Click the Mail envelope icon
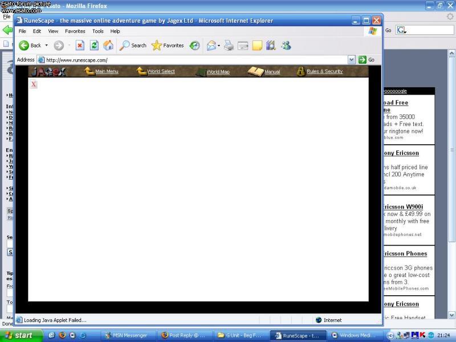This screenshot has width=456, height=342. (211, 46)
